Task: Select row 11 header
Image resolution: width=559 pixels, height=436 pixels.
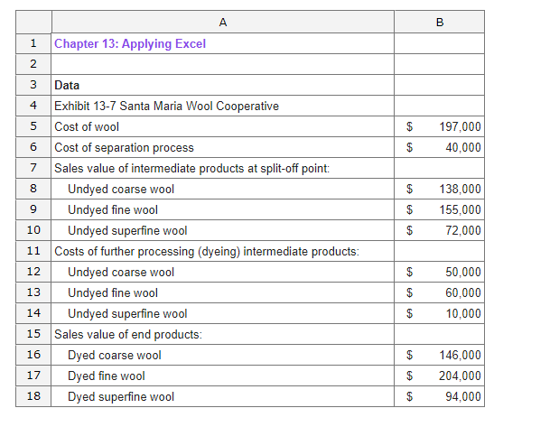Action: tap(33, 251)
